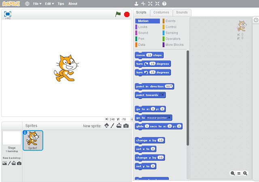Zoom in the scripts area

(245, 173)
